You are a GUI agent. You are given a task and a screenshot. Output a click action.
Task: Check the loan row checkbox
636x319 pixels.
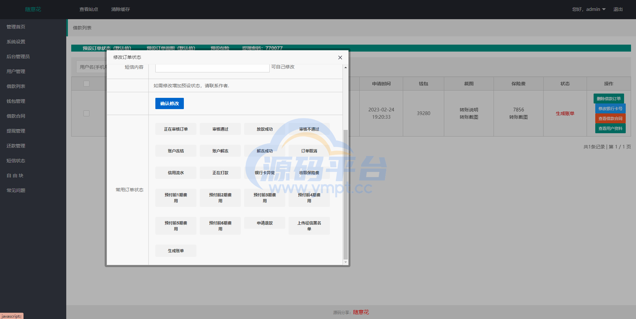(86, 113)
